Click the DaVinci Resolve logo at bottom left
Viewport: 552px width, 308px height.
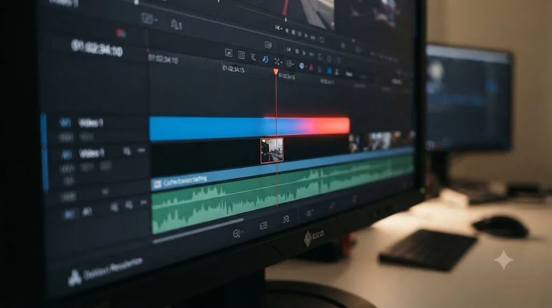(x=74, y=278)
